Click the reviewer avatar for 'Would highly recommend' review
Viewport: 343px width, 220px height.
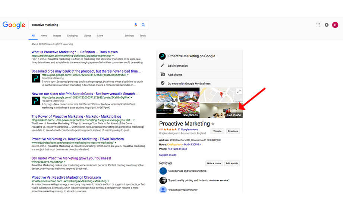coord(163,189)
